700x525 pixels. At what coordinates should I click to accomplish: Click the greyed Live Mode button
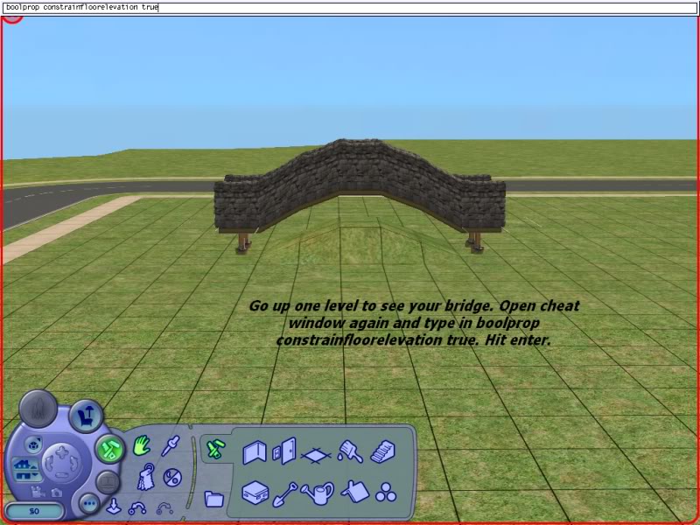tap(38, 409)
